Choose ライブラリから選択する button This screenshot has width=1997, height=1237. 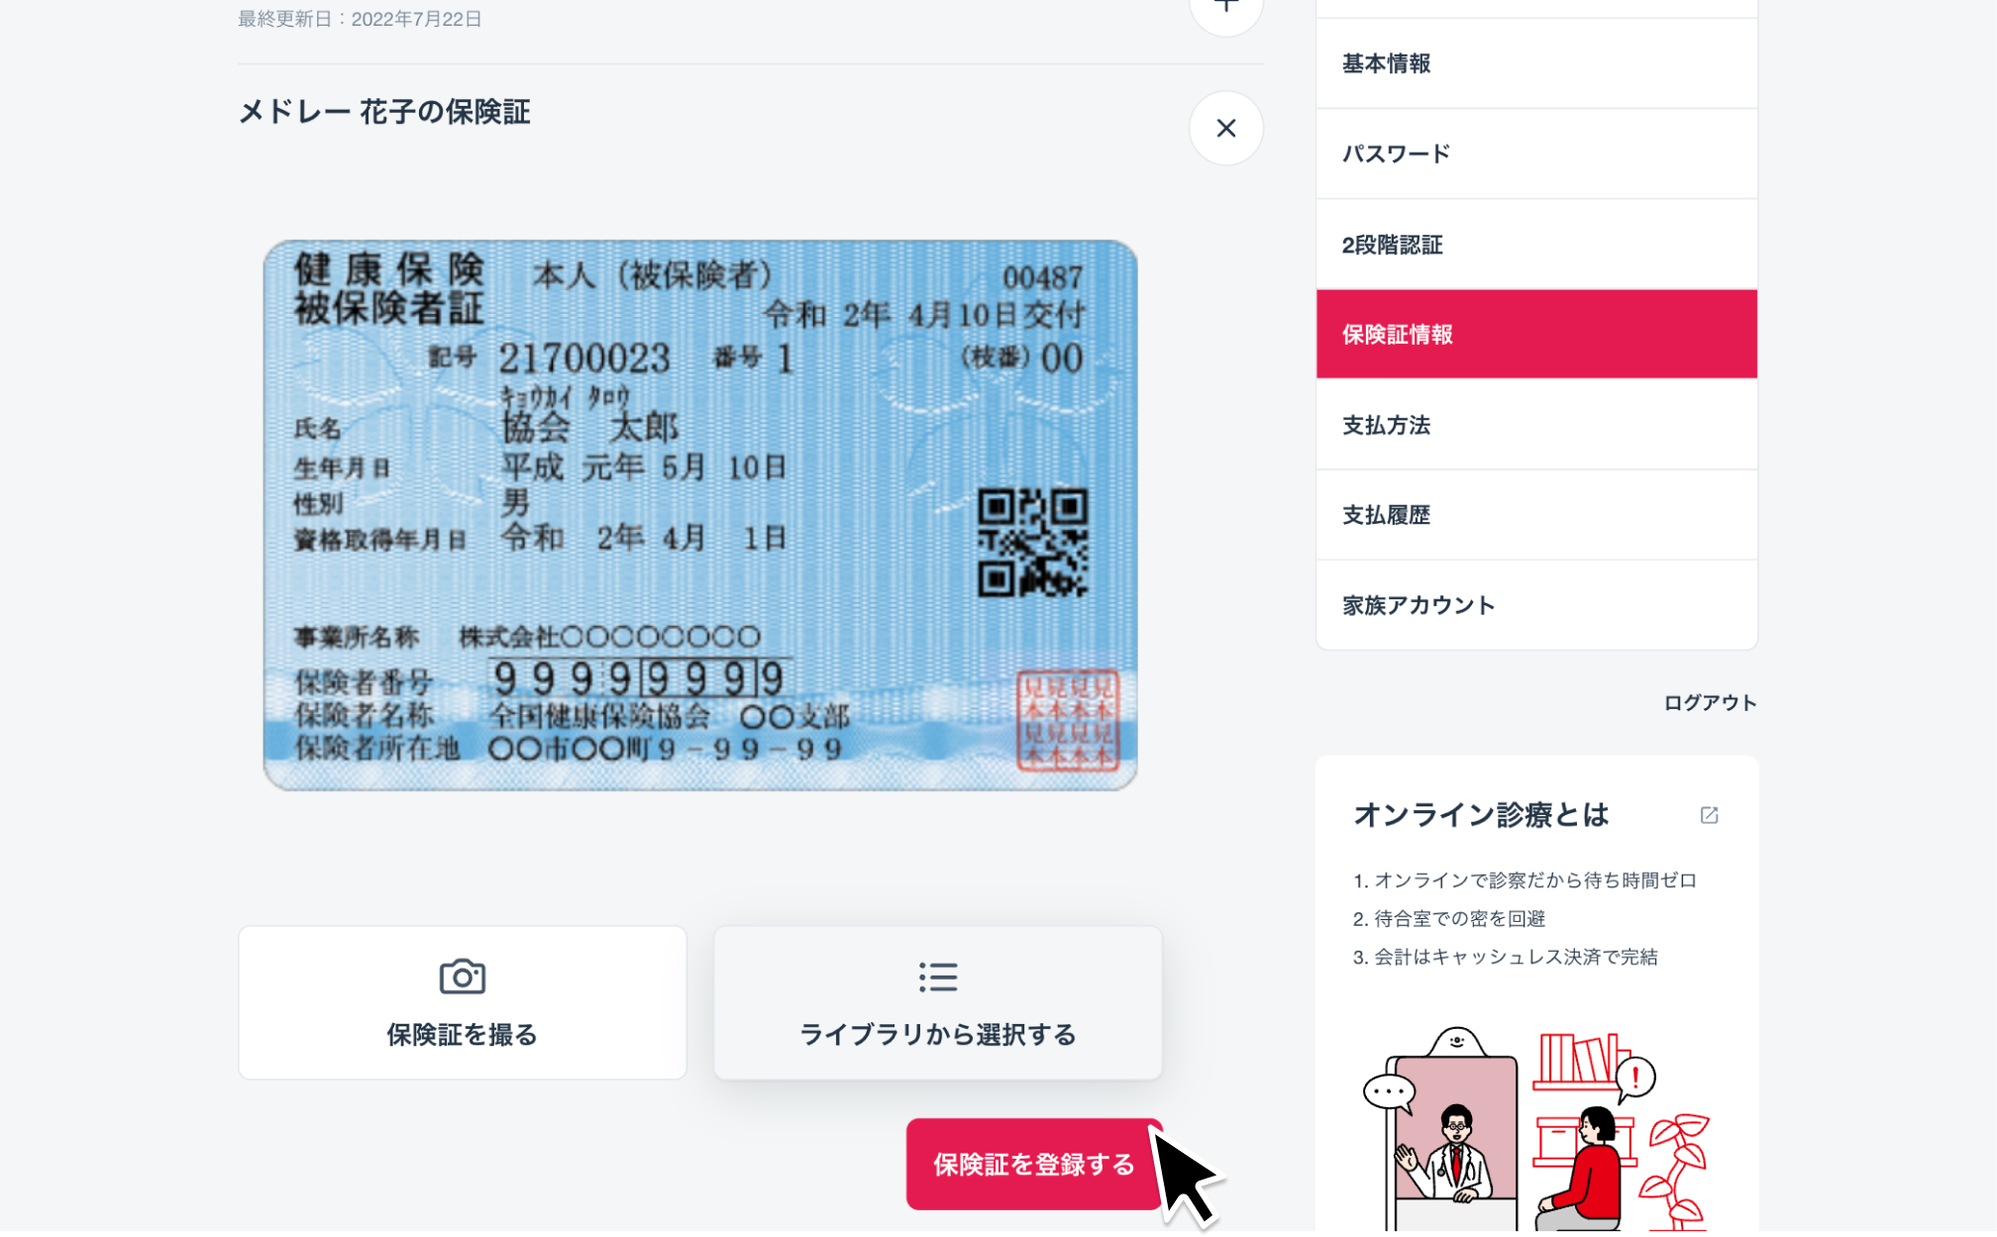[937, 1002]
